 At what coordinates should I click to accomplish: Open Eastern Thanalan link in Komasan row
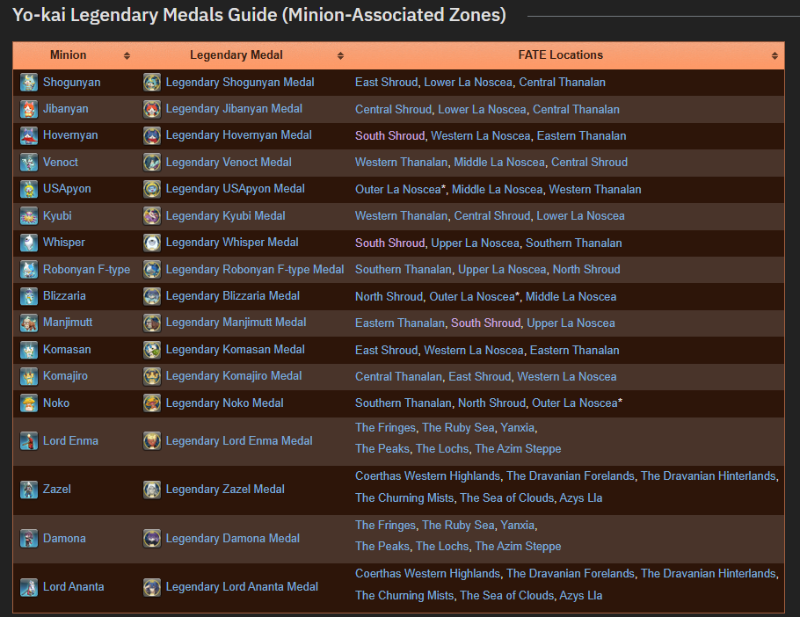pyautogui.click(x=574, y=350)
